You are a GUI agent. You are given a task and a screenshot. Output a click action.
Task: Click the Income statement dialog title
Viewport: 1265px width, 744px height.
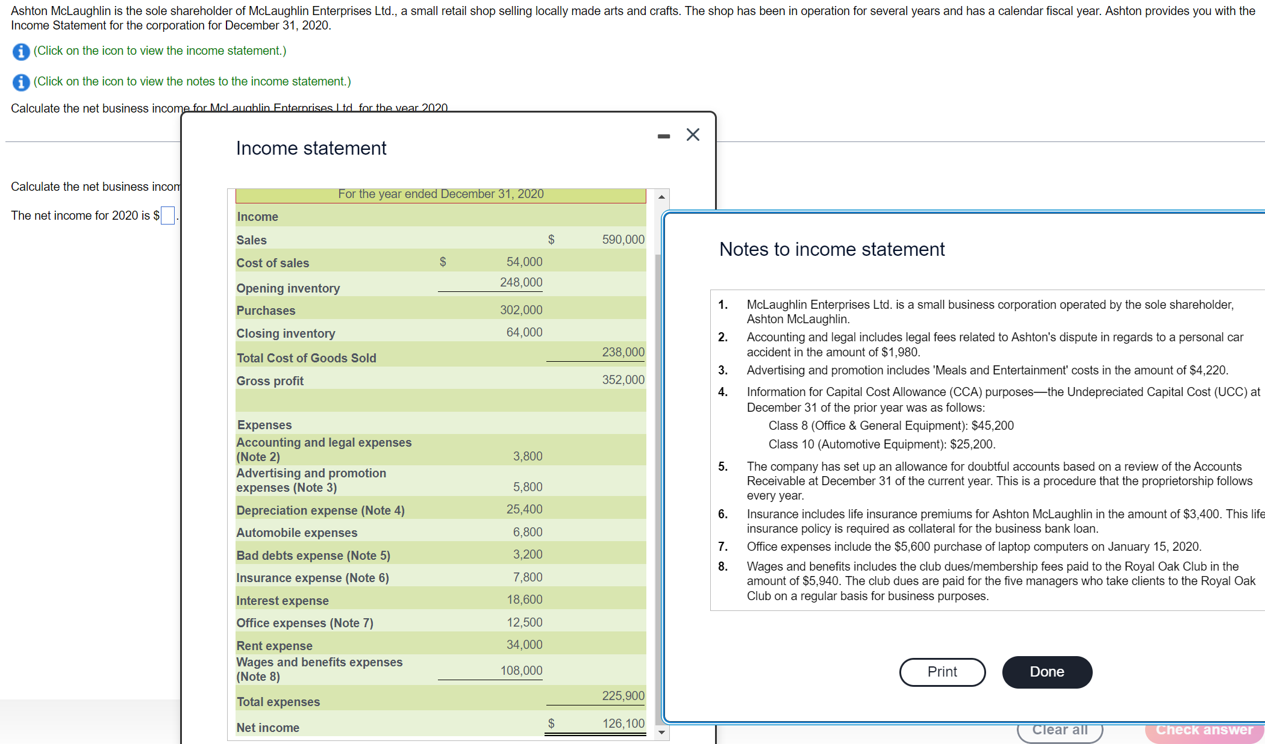[311, 148]
